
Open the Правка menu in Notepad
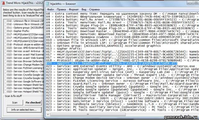pos(61,9)
